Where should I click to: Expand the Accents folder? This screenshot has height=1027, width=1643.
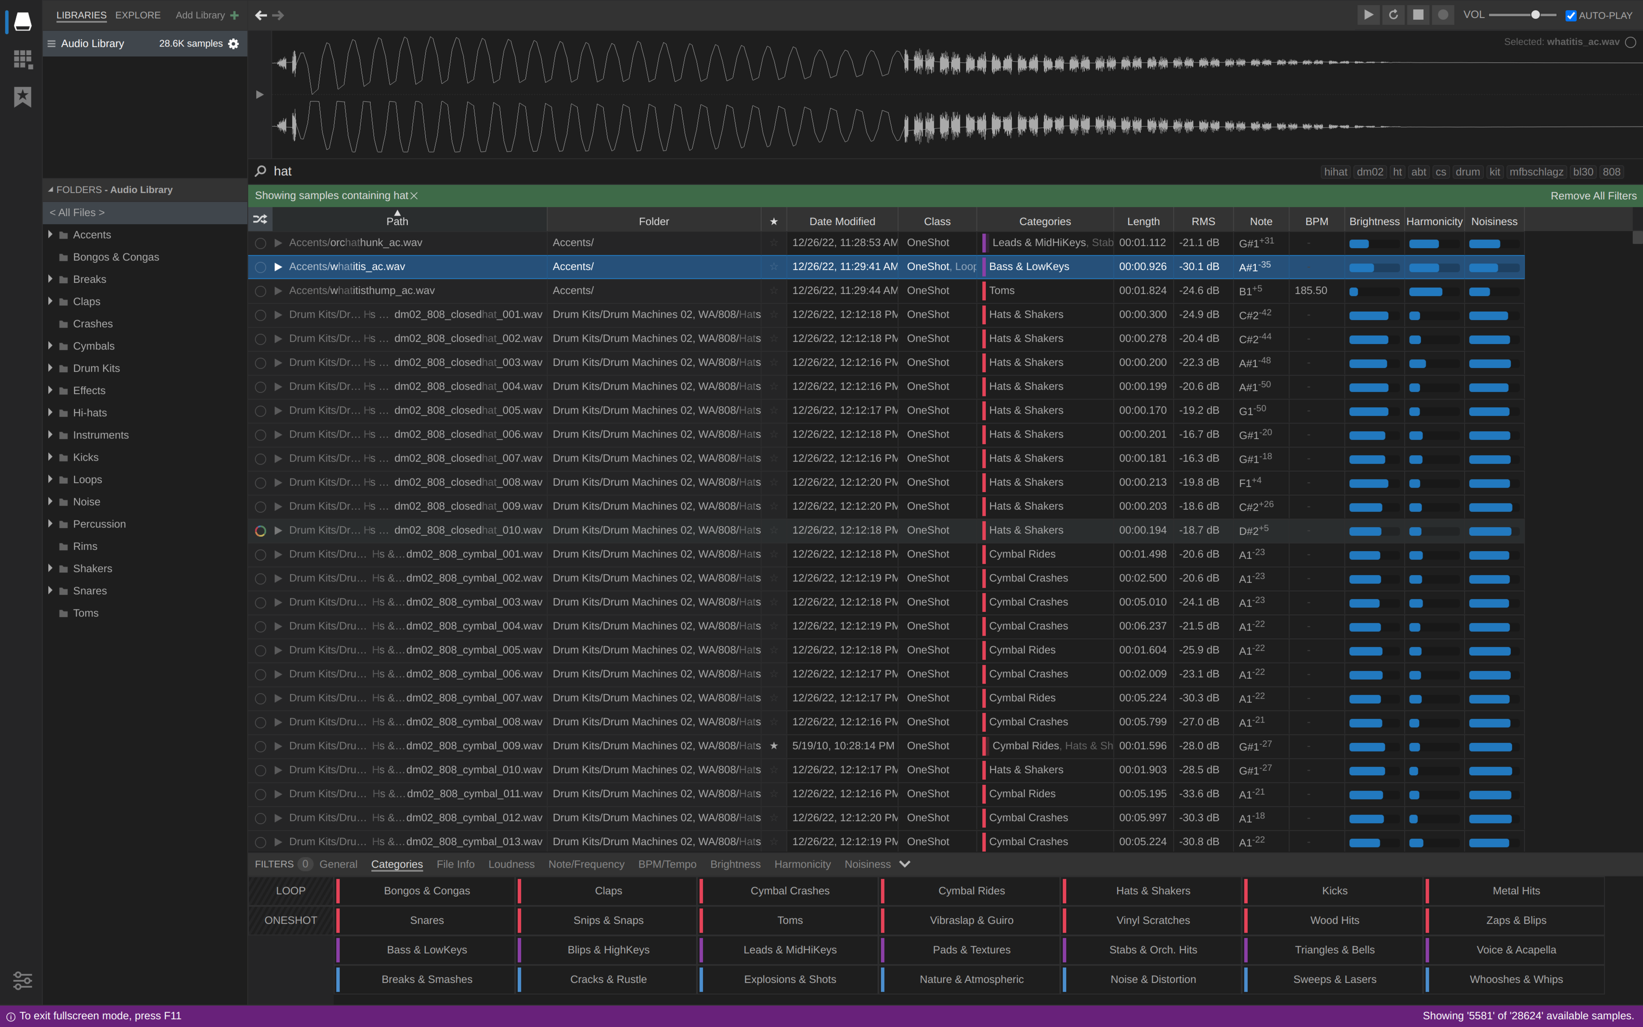[x=50, y=235]
